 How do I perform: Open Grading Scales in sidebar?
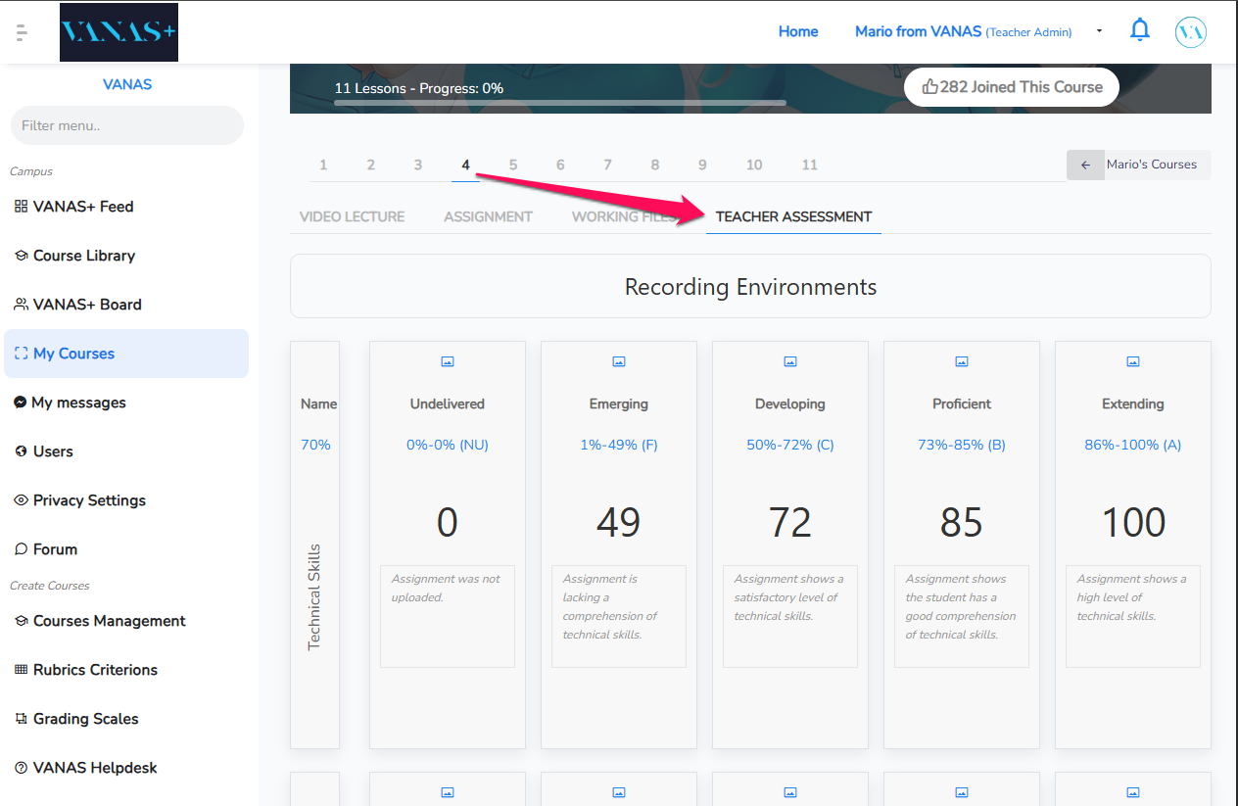(126, 719)
